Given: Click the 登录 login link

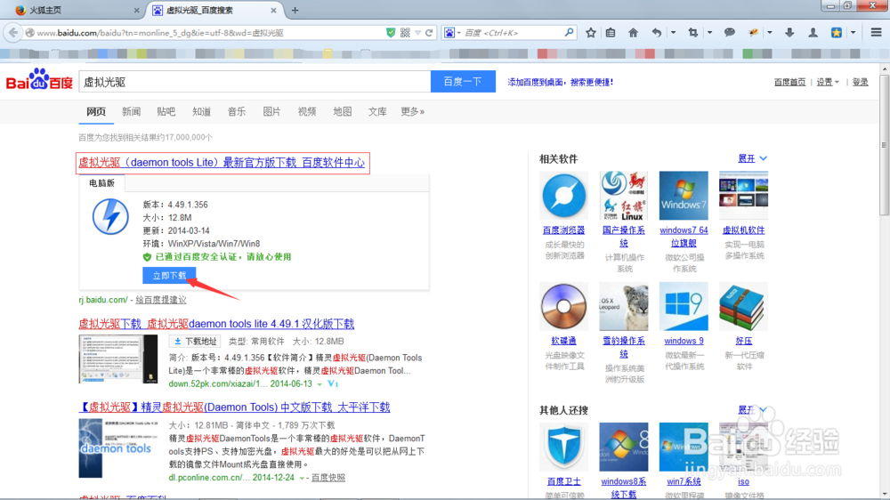Looking at the screenshot, I should point(860,82).
